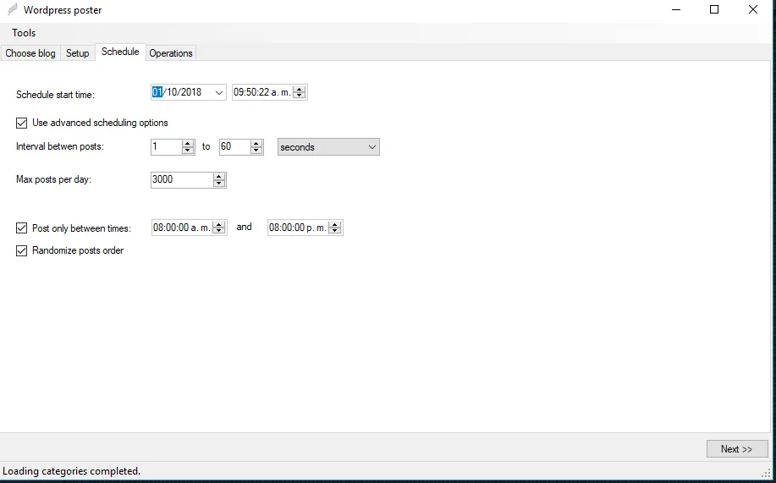Increase minimum interval between posts
Screen dimensions: 776x483
[188, 144]
